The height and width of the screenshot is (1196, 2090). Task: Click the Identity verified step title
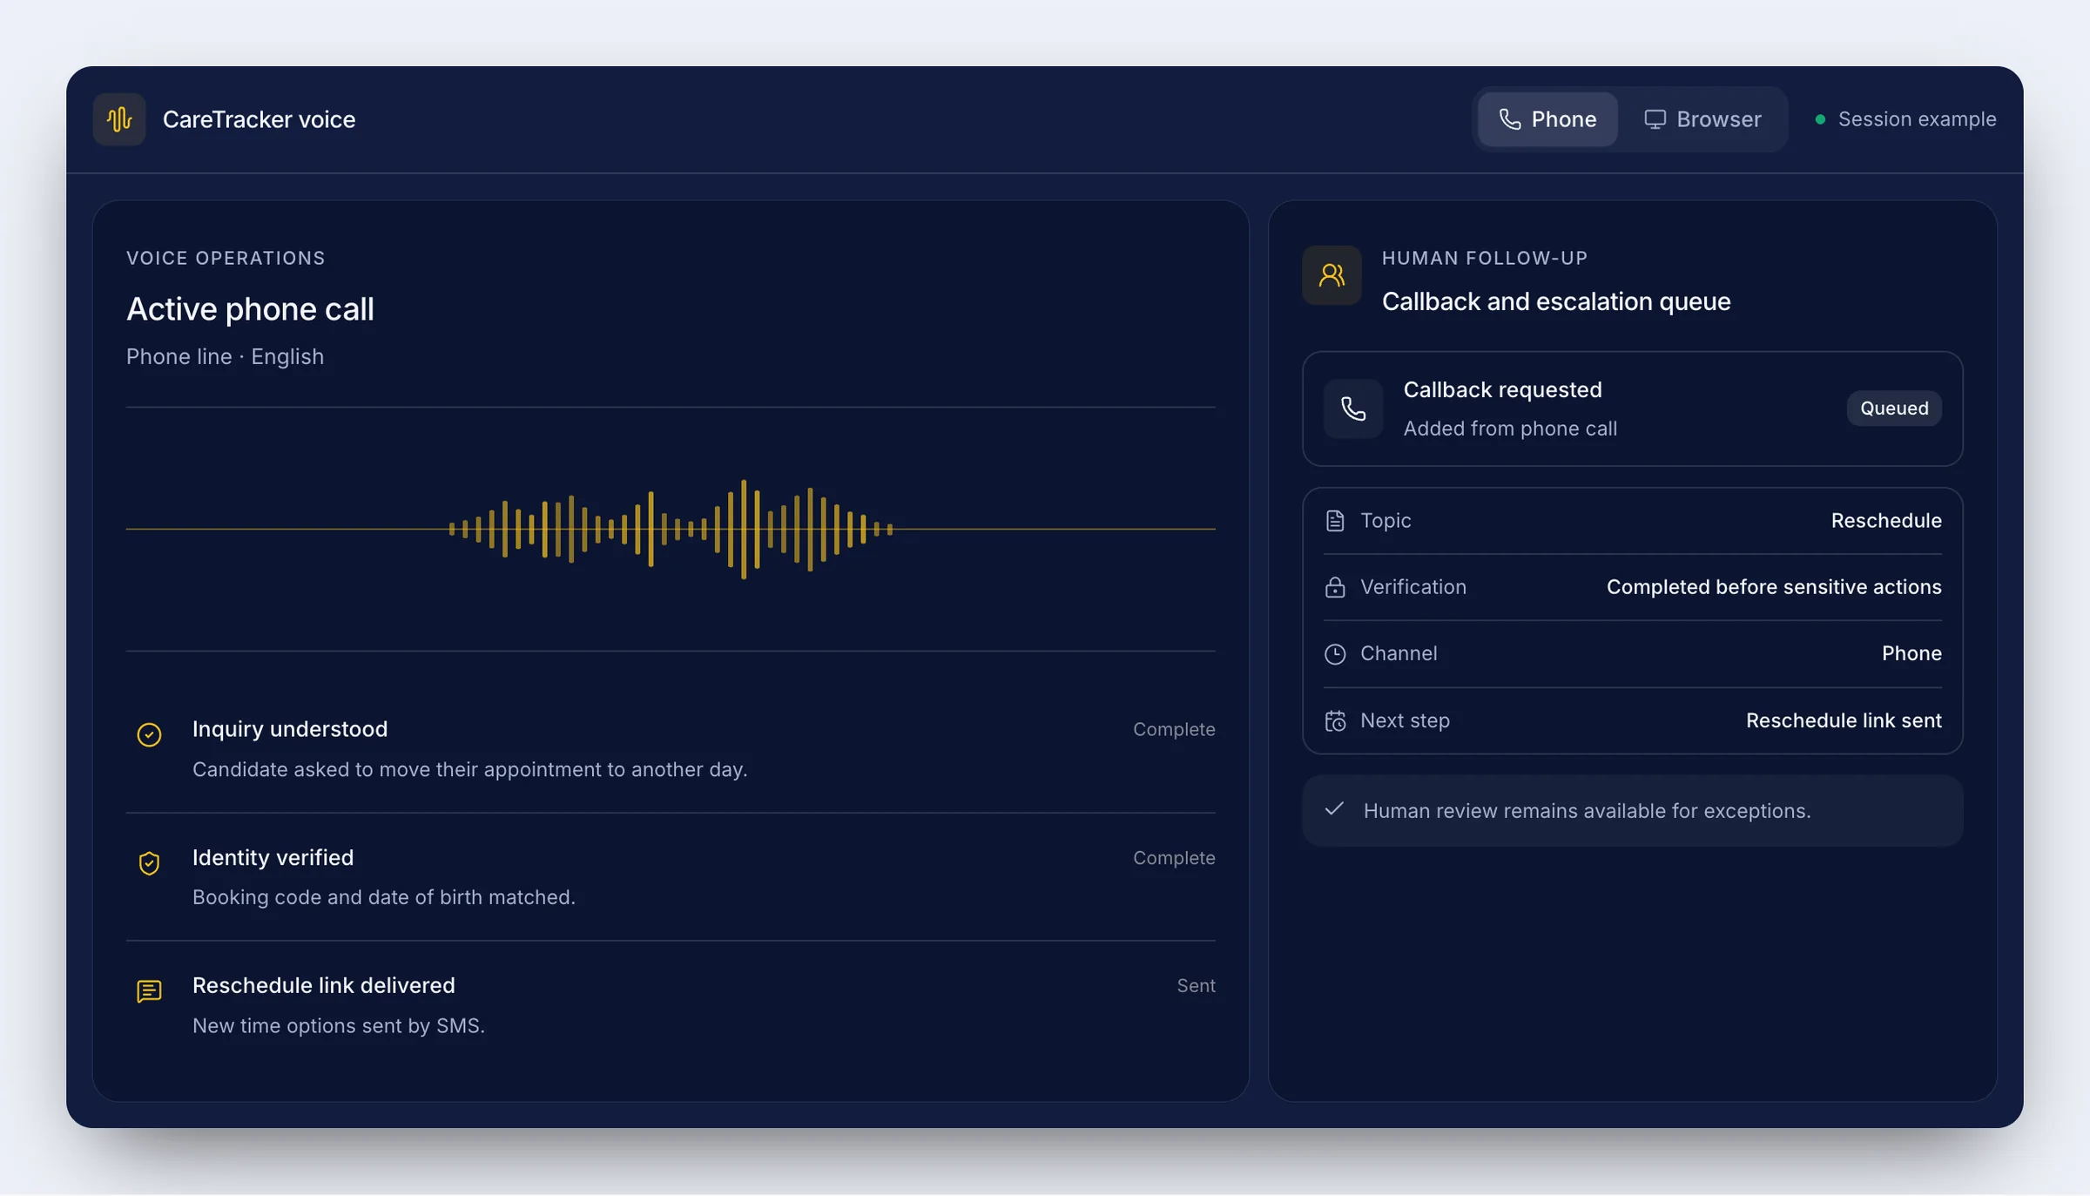click(273, 858)
